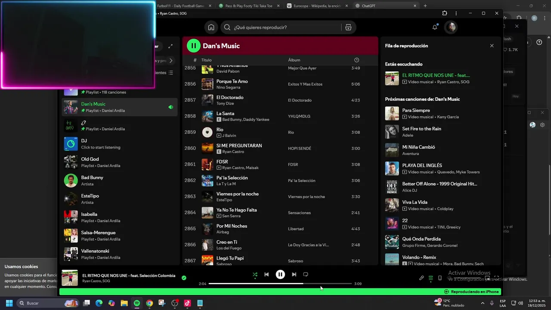The height and width of the screenshot is (310, 551).
Task: Skip to the previous track
Action: pos(266,274)
